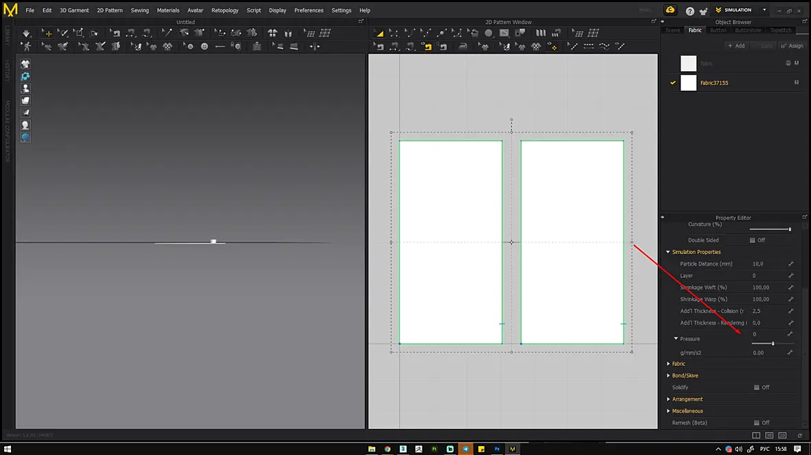The height and width of the screenshot is (455, 811).
Task: Toggle the Double Sided checkbox
Action: 752,240
